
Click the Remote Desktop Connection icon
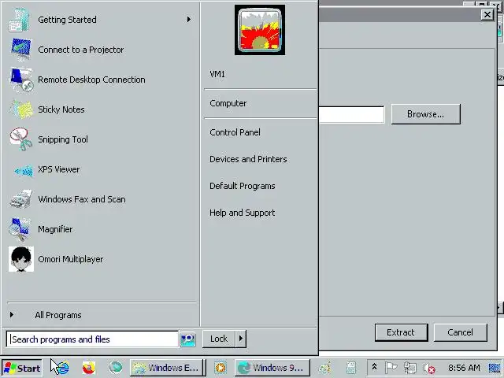coord(21,80)
